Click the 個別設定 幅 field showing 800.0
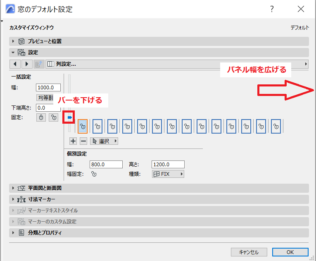This screenshot has height=261, width=316. pyautogui.click(x=106, y=164)
